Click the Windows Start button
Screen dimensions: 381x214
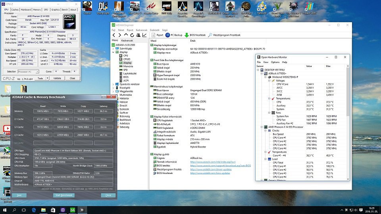coord(6,209)
